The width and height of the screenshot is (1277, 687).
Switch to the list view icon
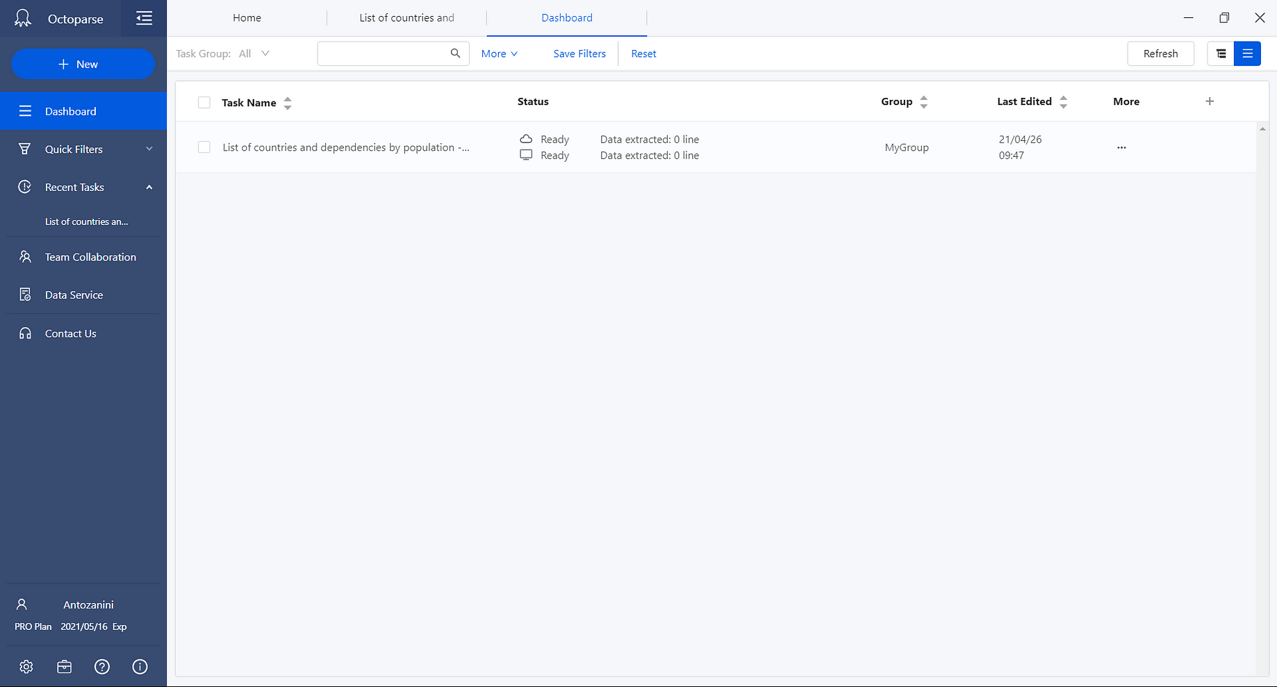pyautogui.click(x=1248, y=53)
